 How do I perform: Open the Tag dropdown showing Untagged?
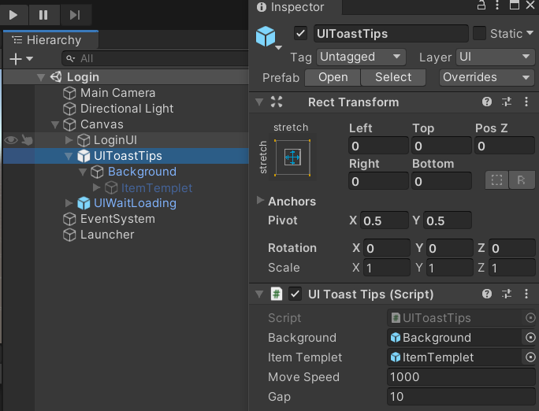pyautogui.click(x=361, y=57)
